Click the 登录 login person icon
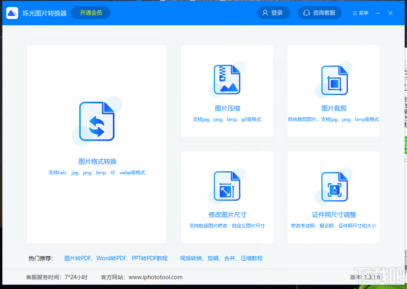 [x=265, y=12]
